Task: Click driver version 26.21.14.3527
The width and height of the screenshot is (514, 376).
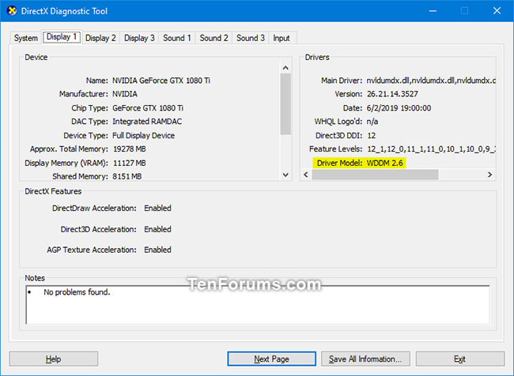Action: pyautogui.click(x=392, y=94)
